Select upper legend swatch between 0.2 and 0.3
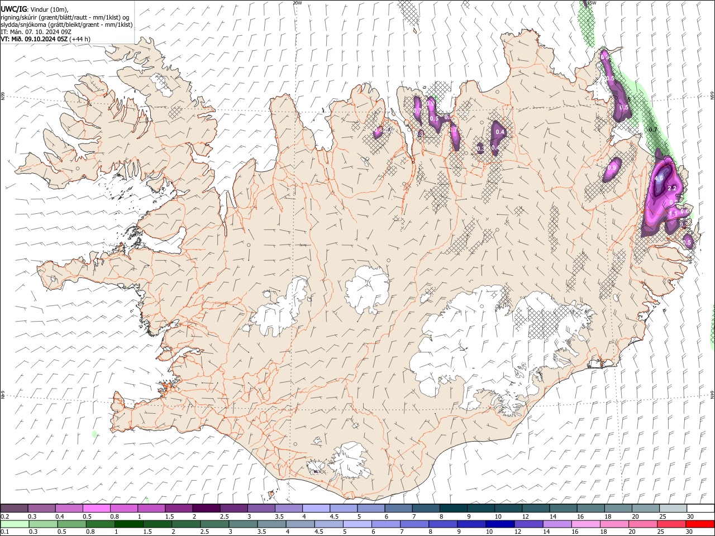The image size is (715, 536). coord(14,509)
